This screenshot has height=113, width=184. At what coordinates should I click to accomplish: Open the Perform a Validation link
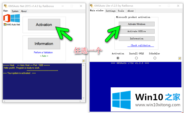pos(43,53)
